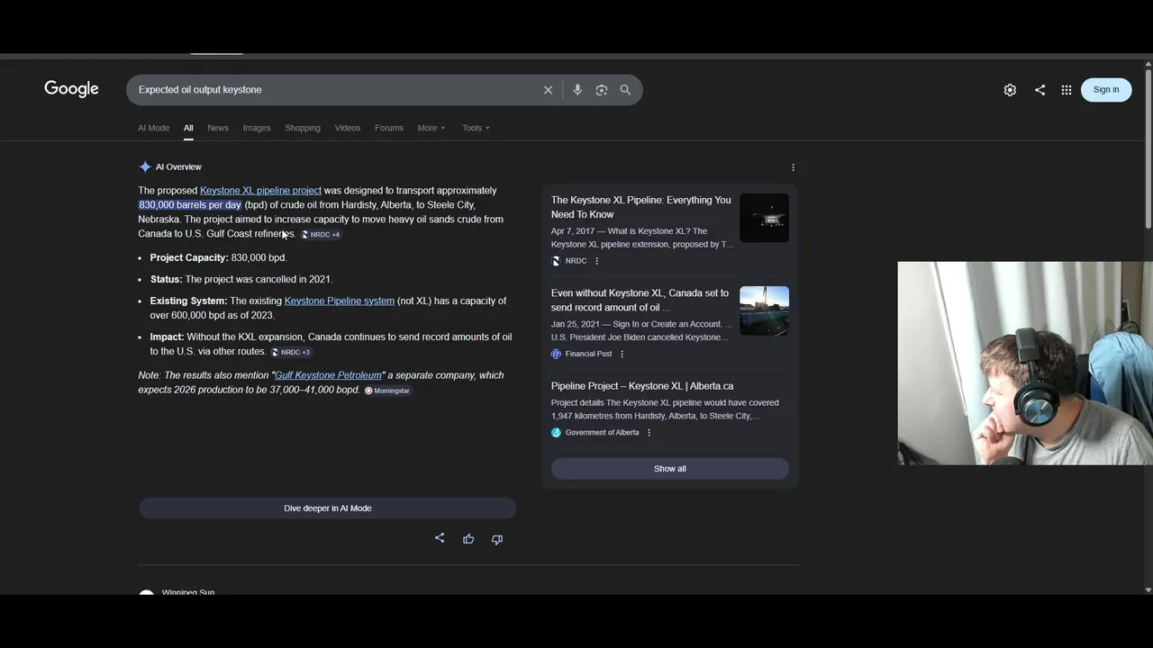Image resolution: width=1153 pixels, height=648 pixels.
Task: Give thumbs up to AI Overview
Action: click(468, 539)
